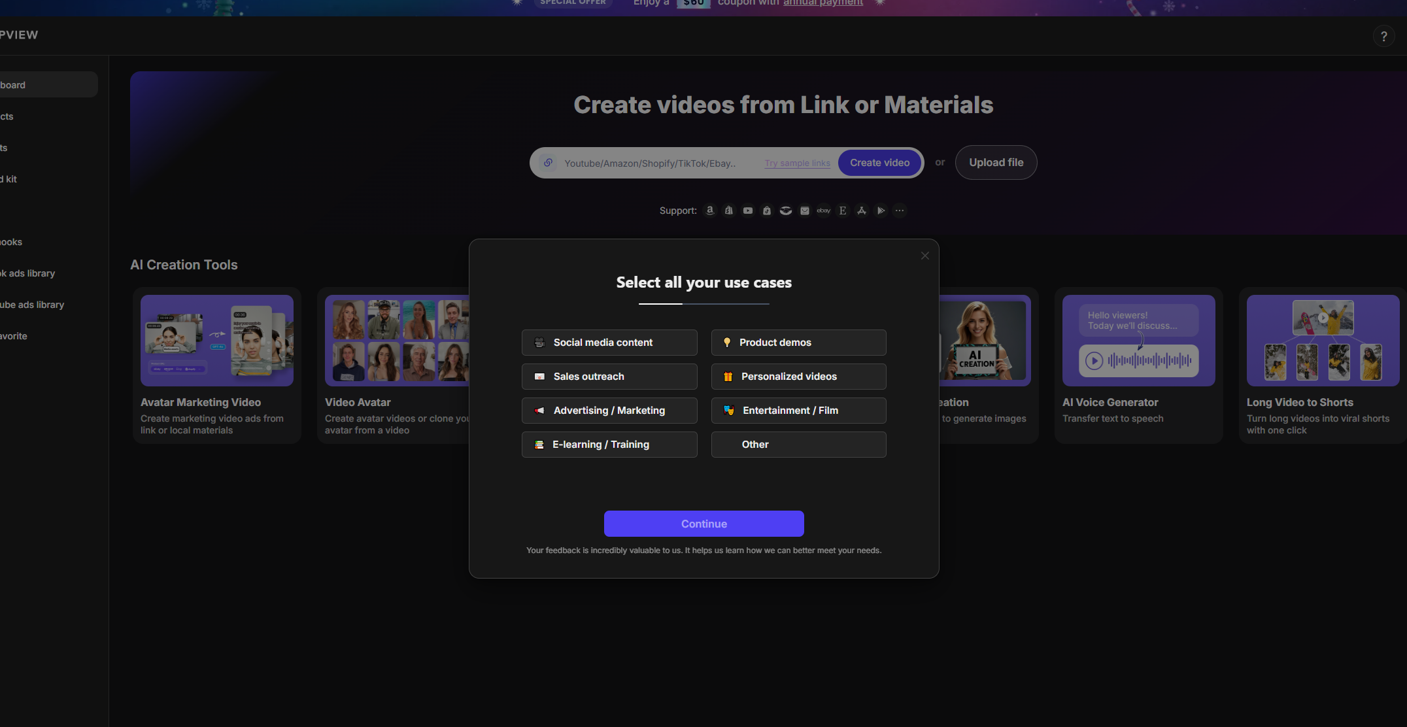Click the Shopify support icon
Image resolution: width=1407 pixels, height=727 pixels.
728,211
